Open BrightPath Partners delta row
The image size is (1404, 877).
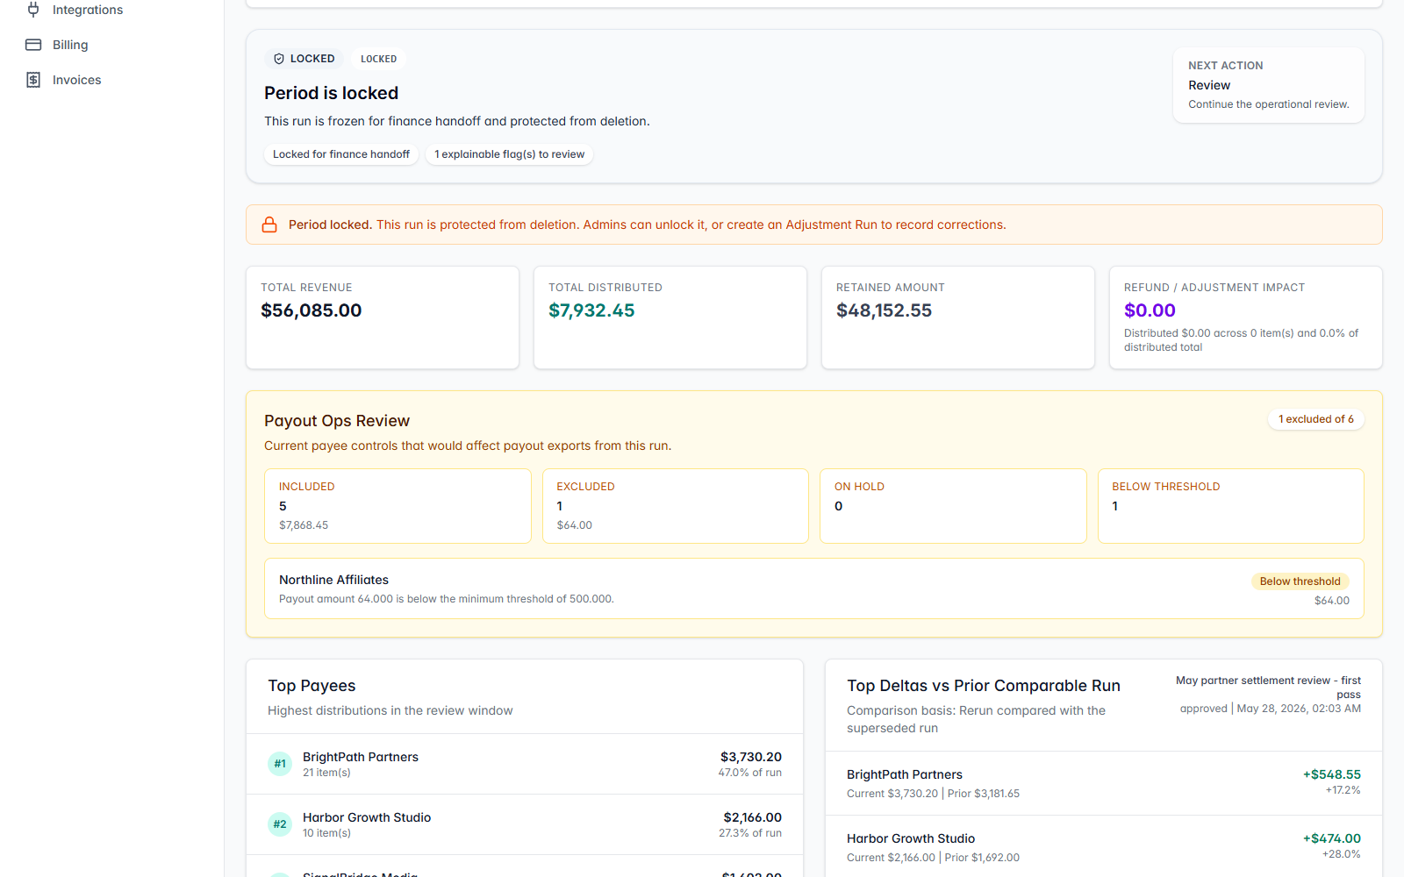coord(1104,783)
